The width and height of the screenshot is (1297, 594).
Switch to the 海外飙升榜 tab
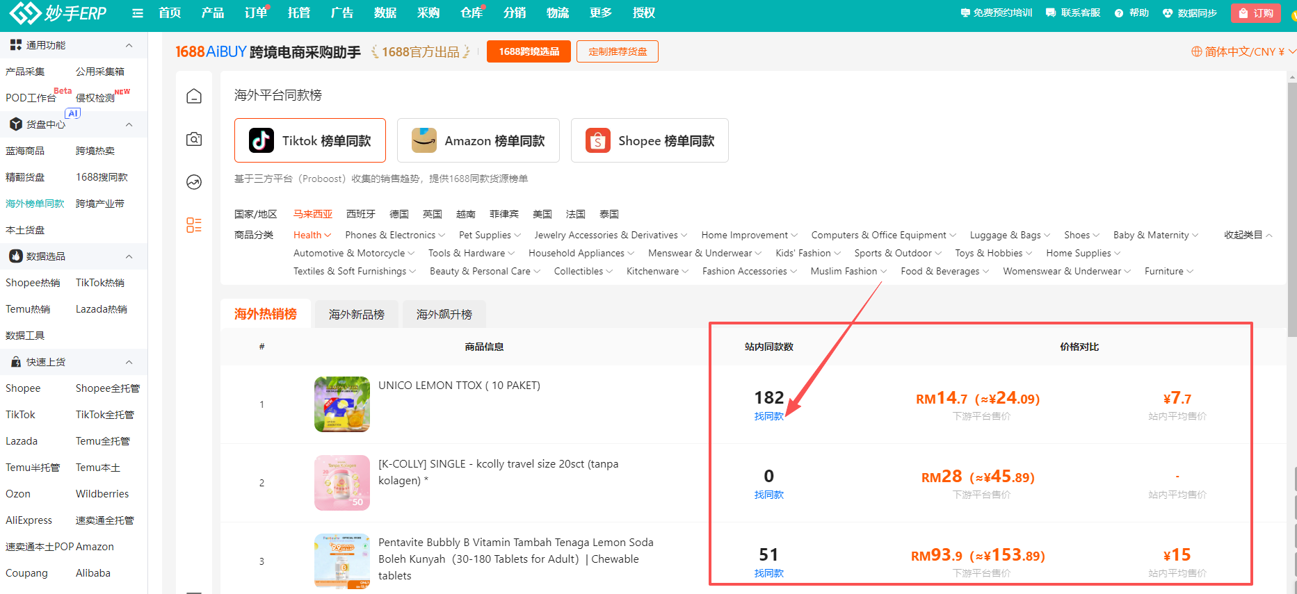[444, 314]
